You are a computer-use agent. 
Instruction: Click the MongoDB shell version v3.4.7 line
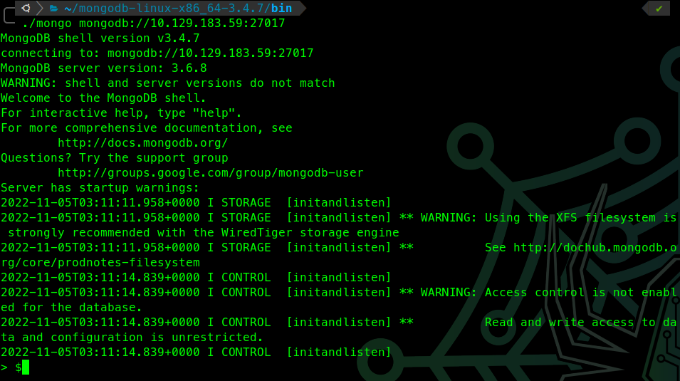100,38
